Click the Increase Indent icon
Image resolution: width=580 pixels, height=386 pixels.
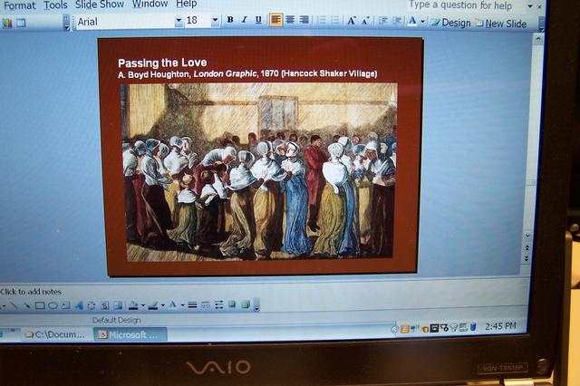pyautogui.click(x=397, y=22)
